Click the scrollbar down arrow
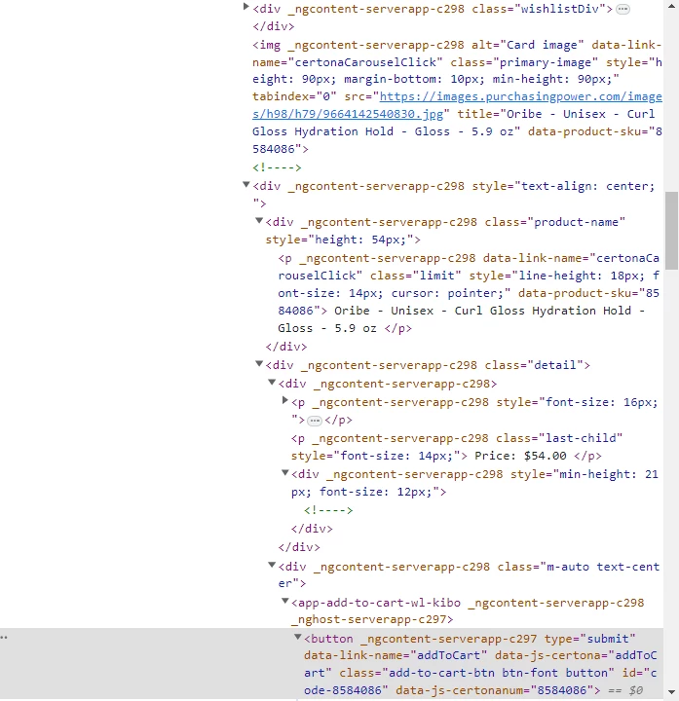This screenshot has width=679, height=701. (671, 692)
